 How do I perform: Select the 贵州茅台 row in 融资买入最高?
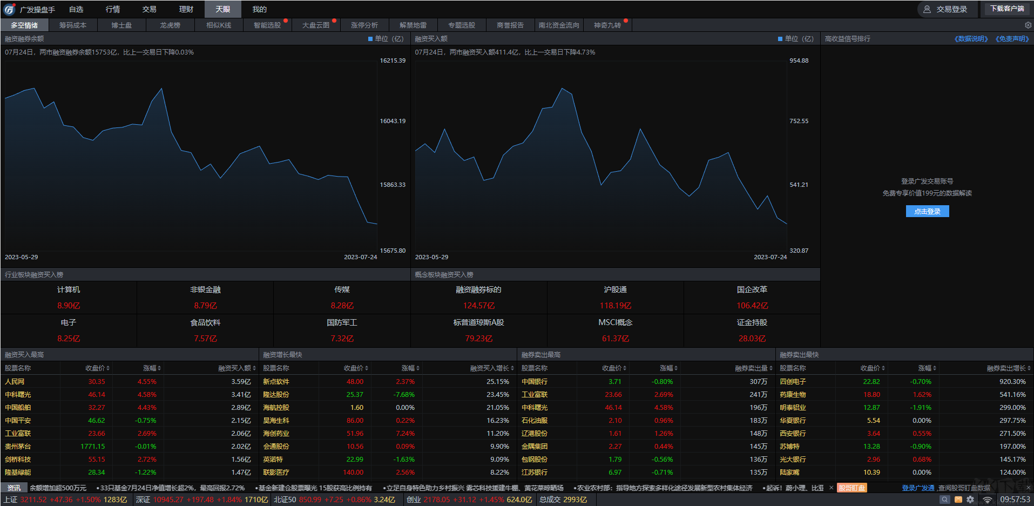pos(18,447)
